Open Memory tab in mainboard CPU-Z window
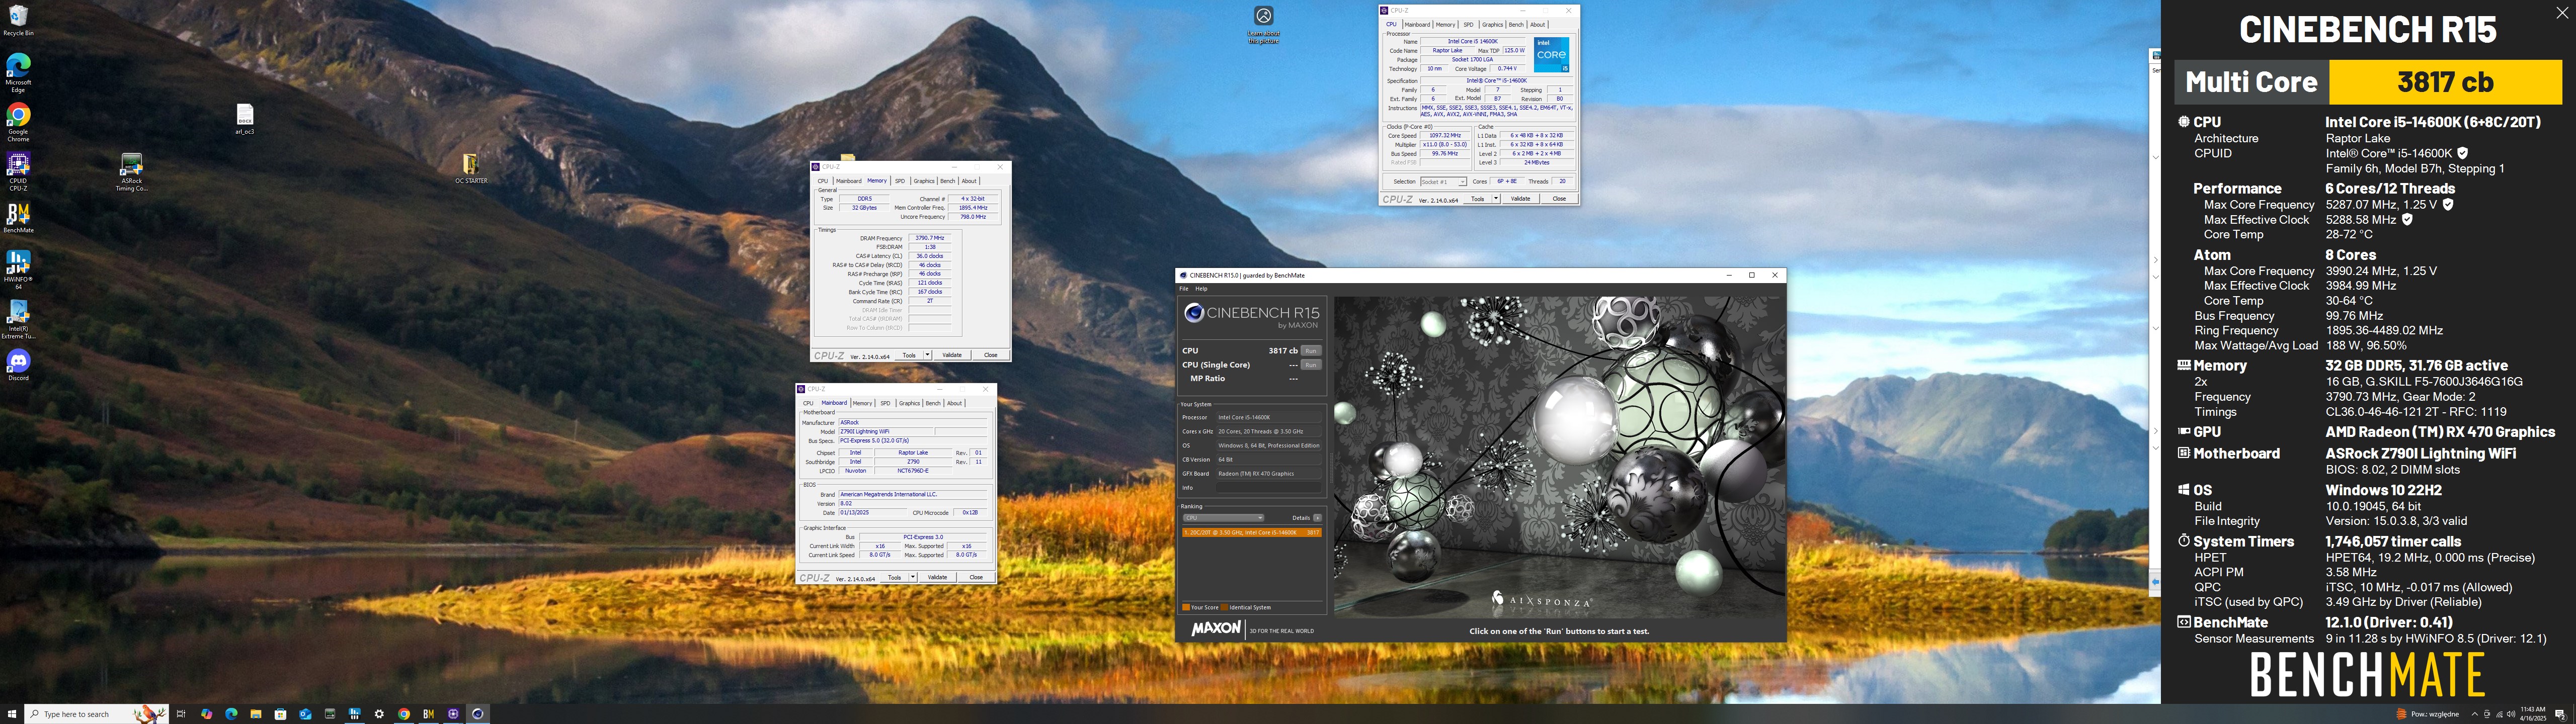 (862, 403)
